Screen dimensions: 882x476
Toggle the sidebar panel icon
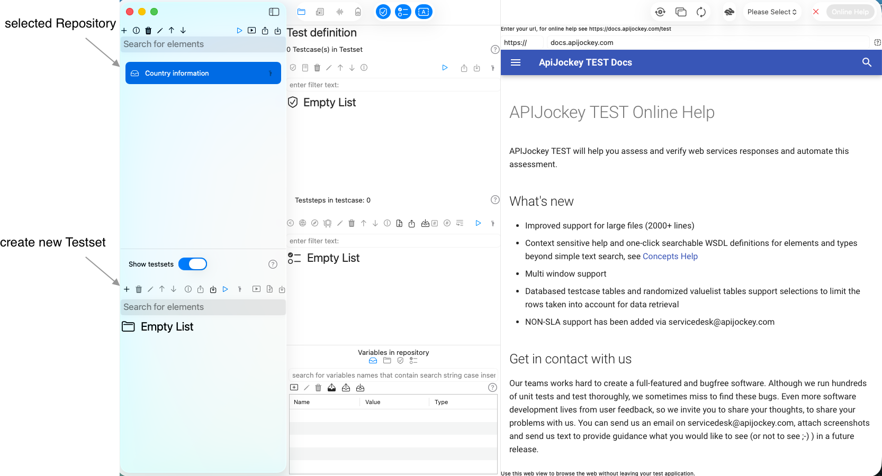tap(274, 12)
